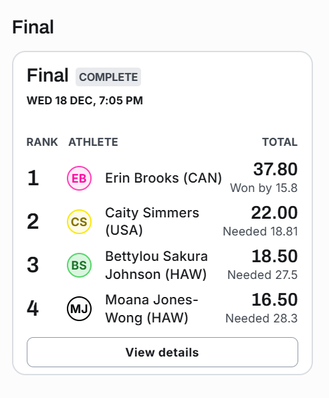Click the 37.80 total score

[x=276, y=169]
